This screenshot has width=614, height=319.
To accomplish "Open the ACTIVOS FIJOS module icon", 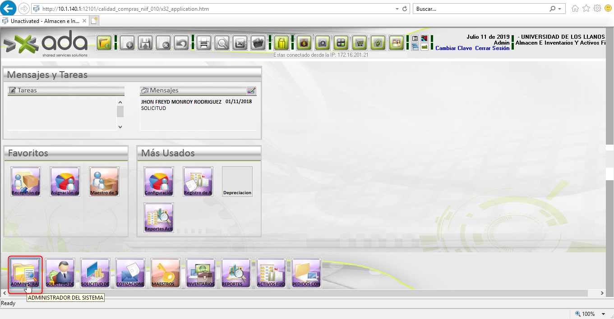I will 271,273.
